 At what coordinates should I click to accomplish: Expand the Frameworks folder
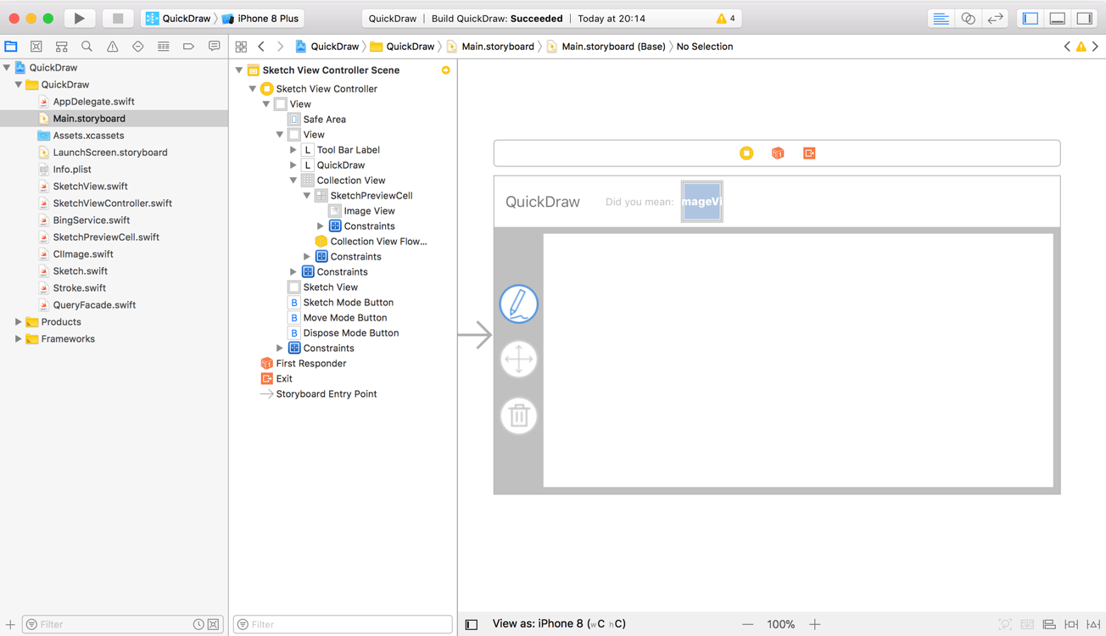click(19, 339)
